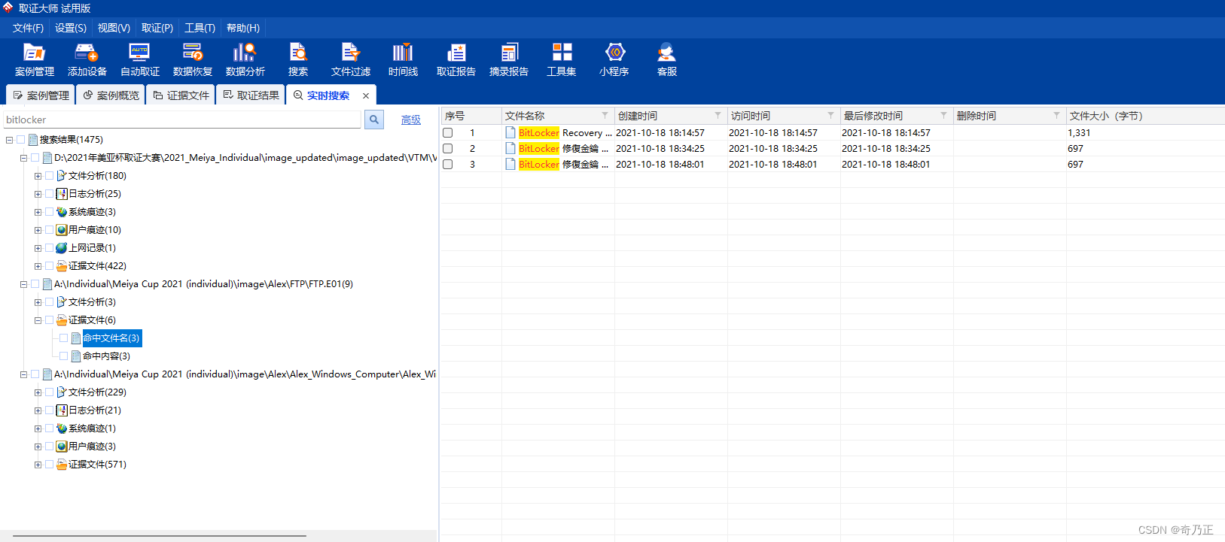Open the 取证(P) menu
Image resolution: width=1225 pixels, height=542 pixels.
tap(157, 28)
